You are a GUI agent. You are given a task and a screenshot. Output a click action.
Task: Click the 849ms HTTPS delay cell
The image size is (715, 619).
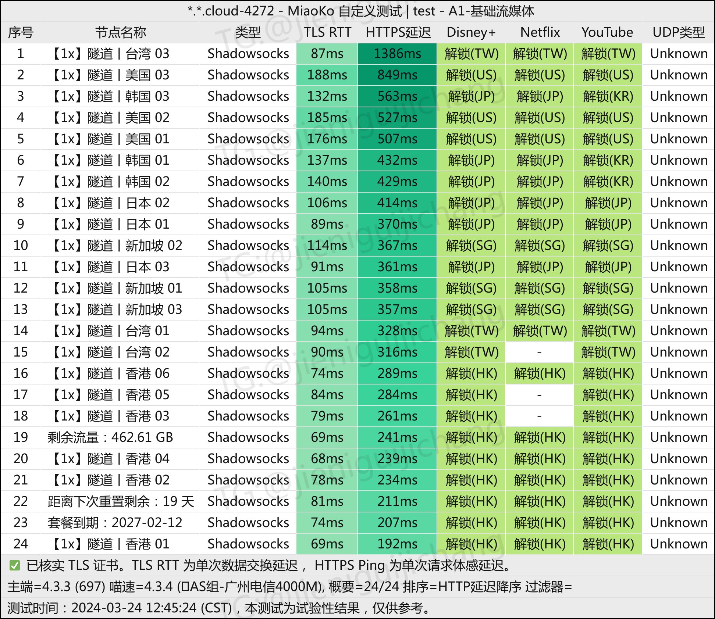(397, 75)
